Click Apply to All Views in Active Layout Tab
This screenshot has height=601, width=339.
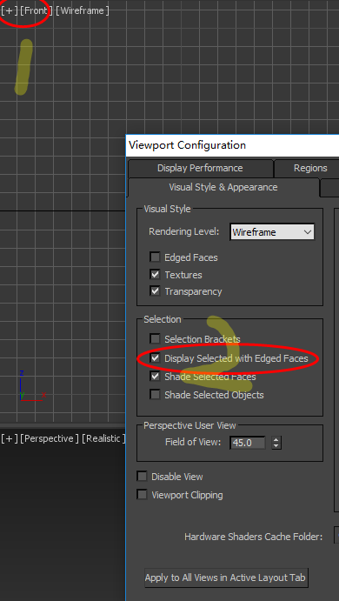(226, 578)
